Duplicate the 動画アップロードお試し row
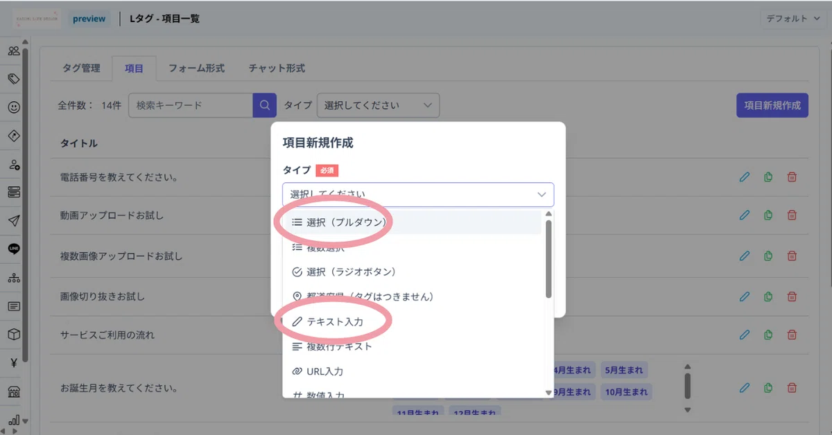The height and width of the screenshot is (435, 832). tap(768, 215)
